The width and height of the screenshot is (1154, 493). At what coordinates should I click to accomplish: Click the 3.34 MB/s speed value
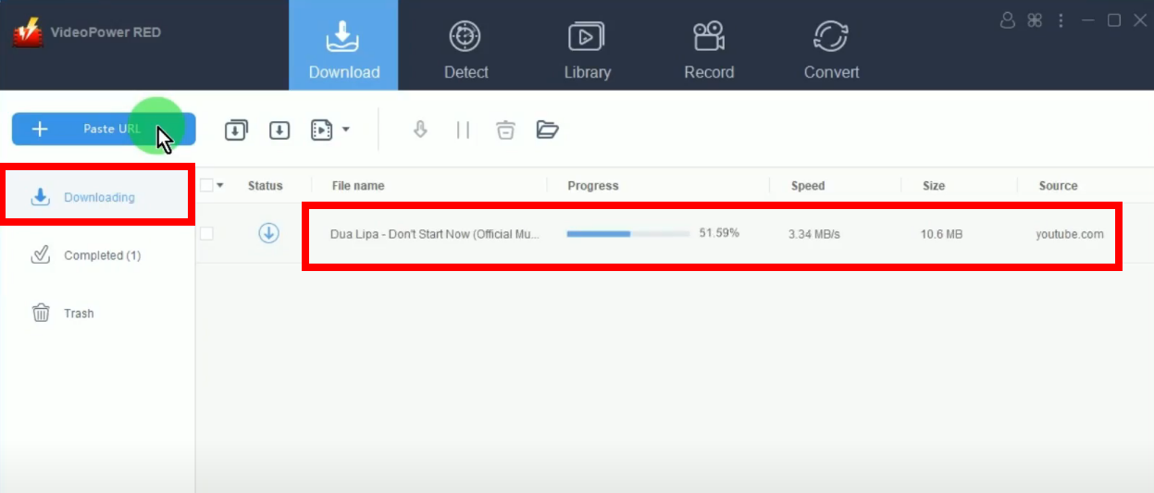(814, 234)
